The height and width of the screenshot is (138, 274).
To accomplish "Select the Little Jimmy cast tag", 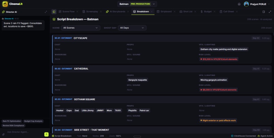I will (x=88, y=111).
